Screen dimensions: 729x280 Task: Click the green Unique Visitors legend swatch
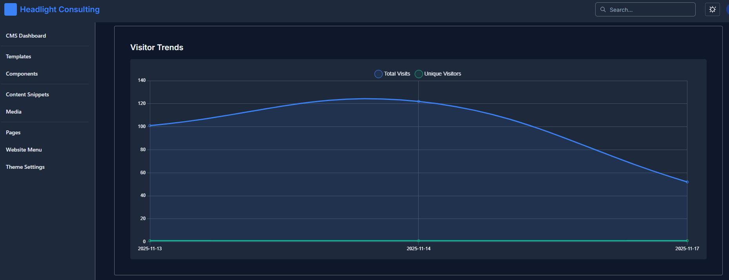[419, 74]
